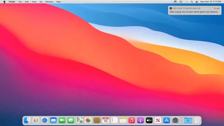This screenshot has width=224, height=126.
Task: Open Reminders from the Dock
Action: [x=114, y=120]
